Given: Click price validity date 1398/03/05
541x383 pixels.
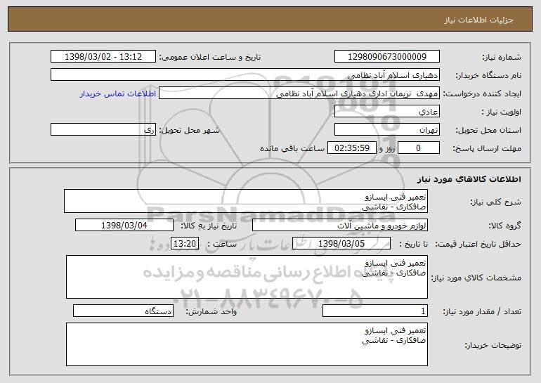Looking at the screenshot, I should [x=341, y=244].
